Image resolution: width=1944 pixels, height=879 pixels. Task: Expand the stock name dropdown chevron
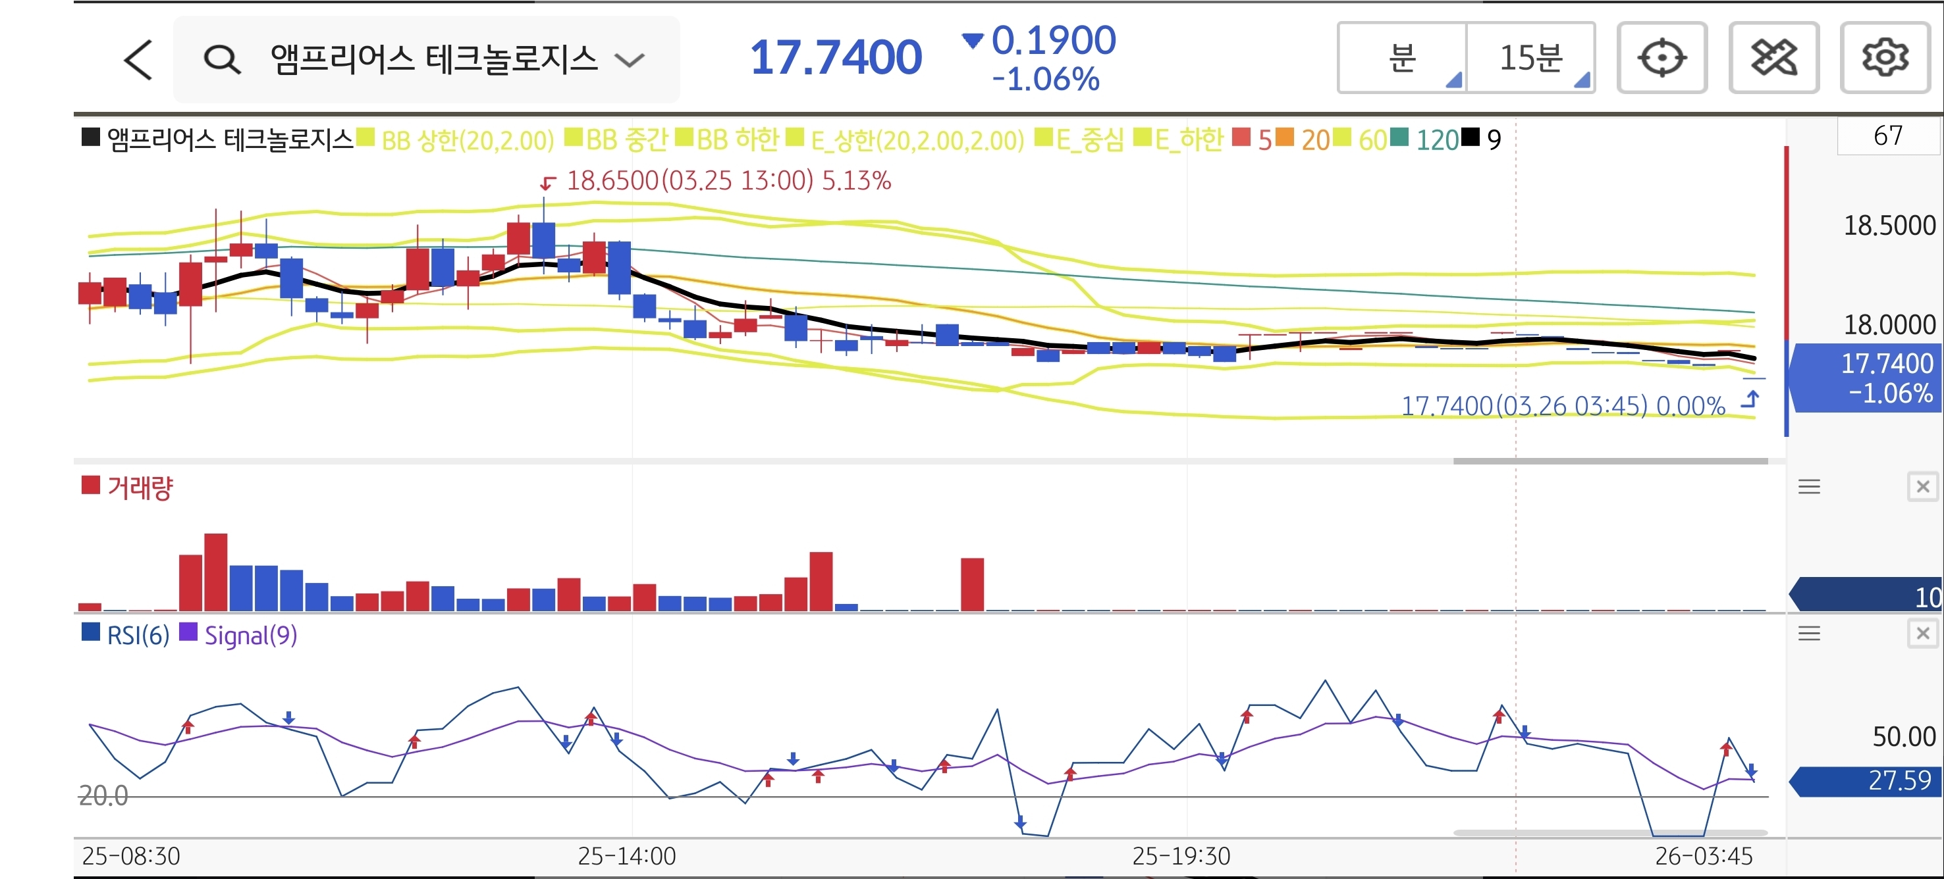click(x=629, y=60)
